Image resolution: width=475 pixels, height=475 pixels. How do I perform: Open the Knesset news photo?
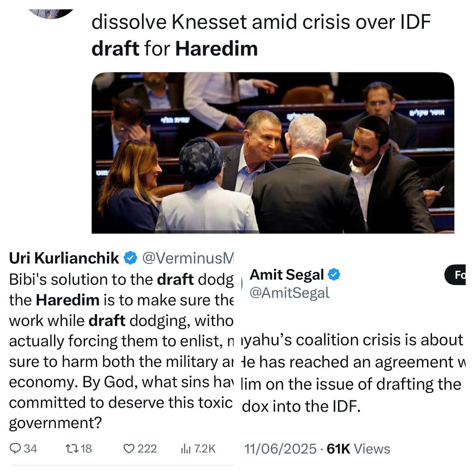coord(273,153)
